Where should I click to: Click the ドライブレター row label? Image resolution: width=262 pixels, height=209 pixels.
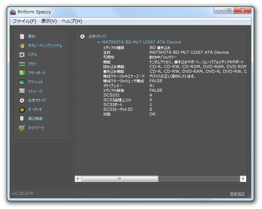pyautogui.click(x=112, y=86)
